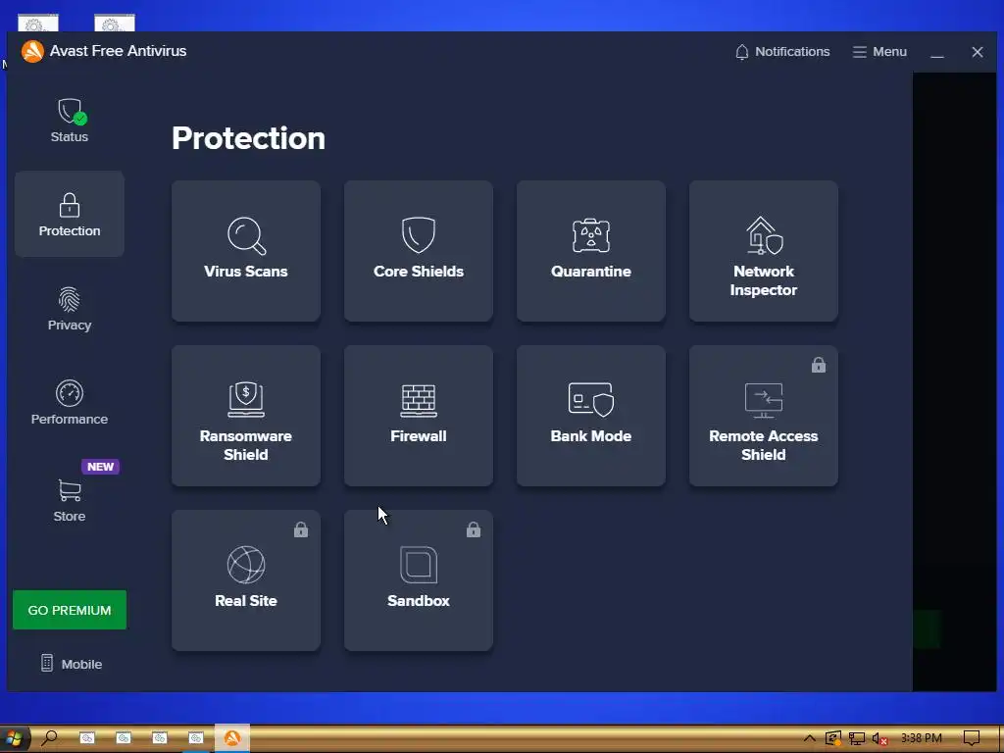Open the Ransomware Shield tile
This screenshot has height=753, width=1004.
pos(246,416)
